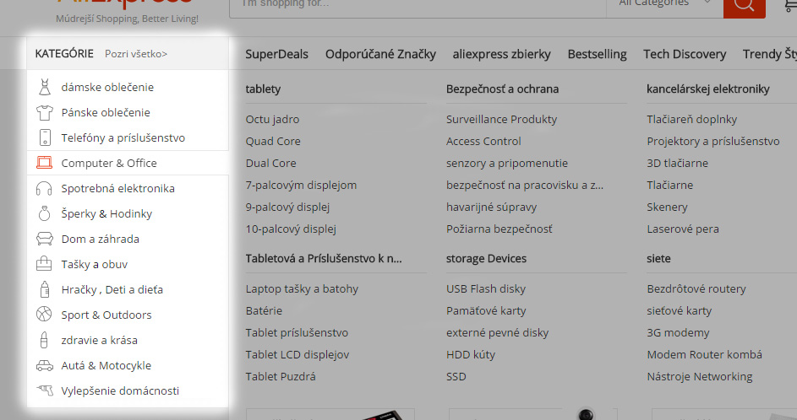Click the t-shirt icon for Pánske oblečenie

[45, 113]
